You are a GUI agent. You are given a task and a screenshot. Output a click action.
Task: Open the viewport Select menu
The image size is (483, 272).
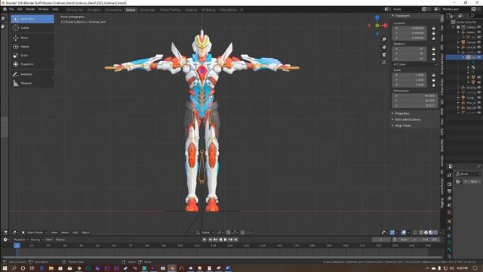click(x=65, y=233)
